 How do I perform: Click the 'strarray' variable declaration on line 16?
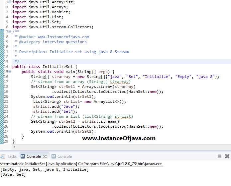tap(61, 77)
